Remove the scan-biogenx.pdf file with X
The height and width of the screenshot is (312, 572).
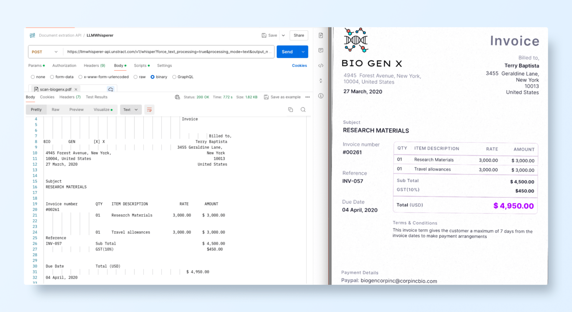tap(76, 89)
